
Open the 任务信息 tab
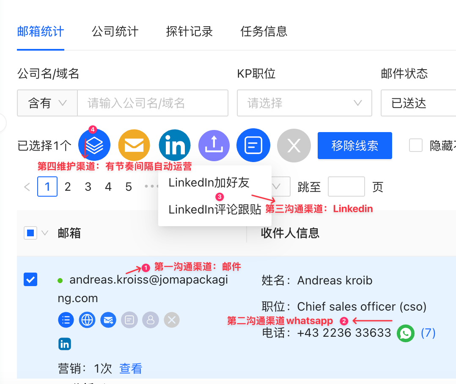click(x=264, y=31)
